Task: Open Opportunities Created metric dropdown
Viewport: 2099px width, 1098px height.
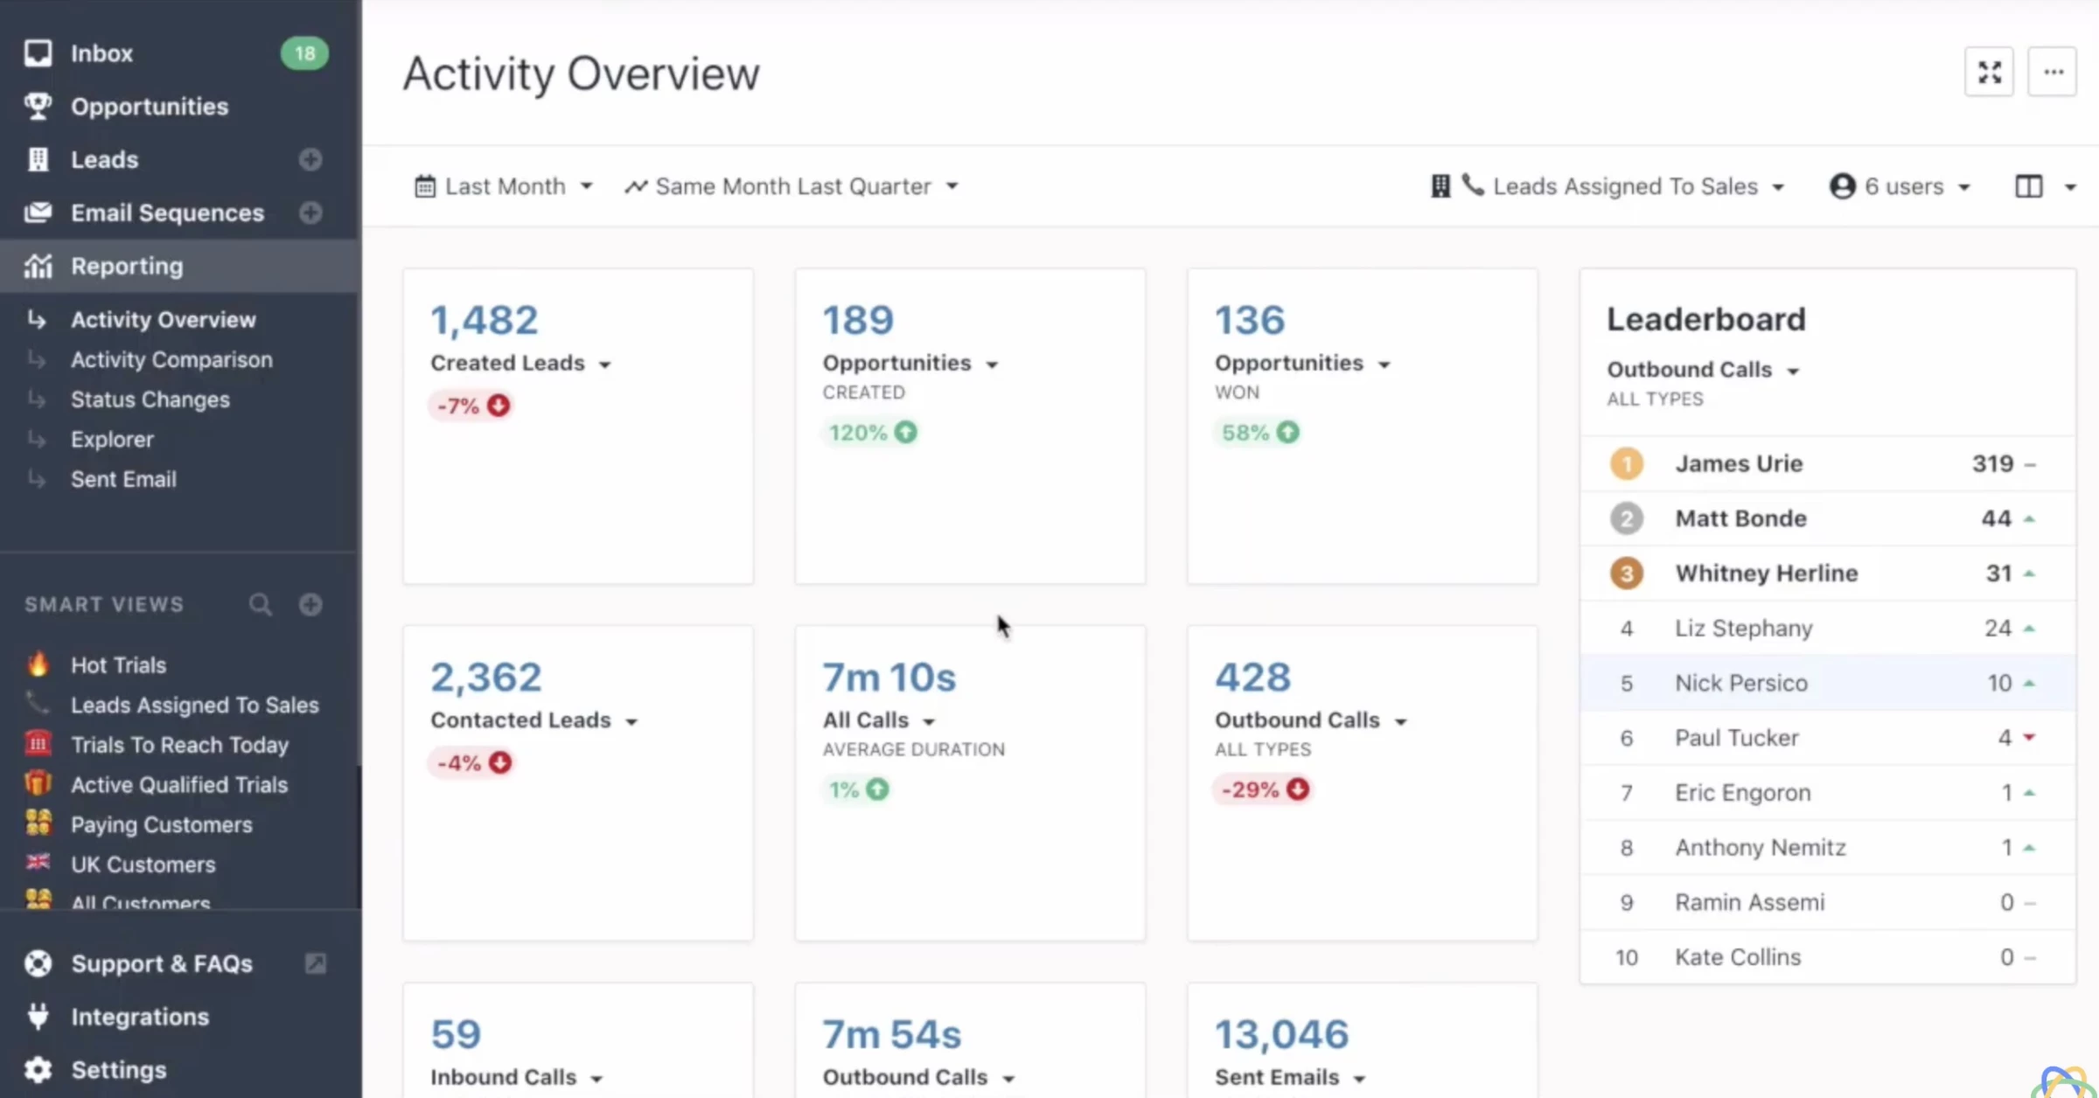Action: (911, 363)
